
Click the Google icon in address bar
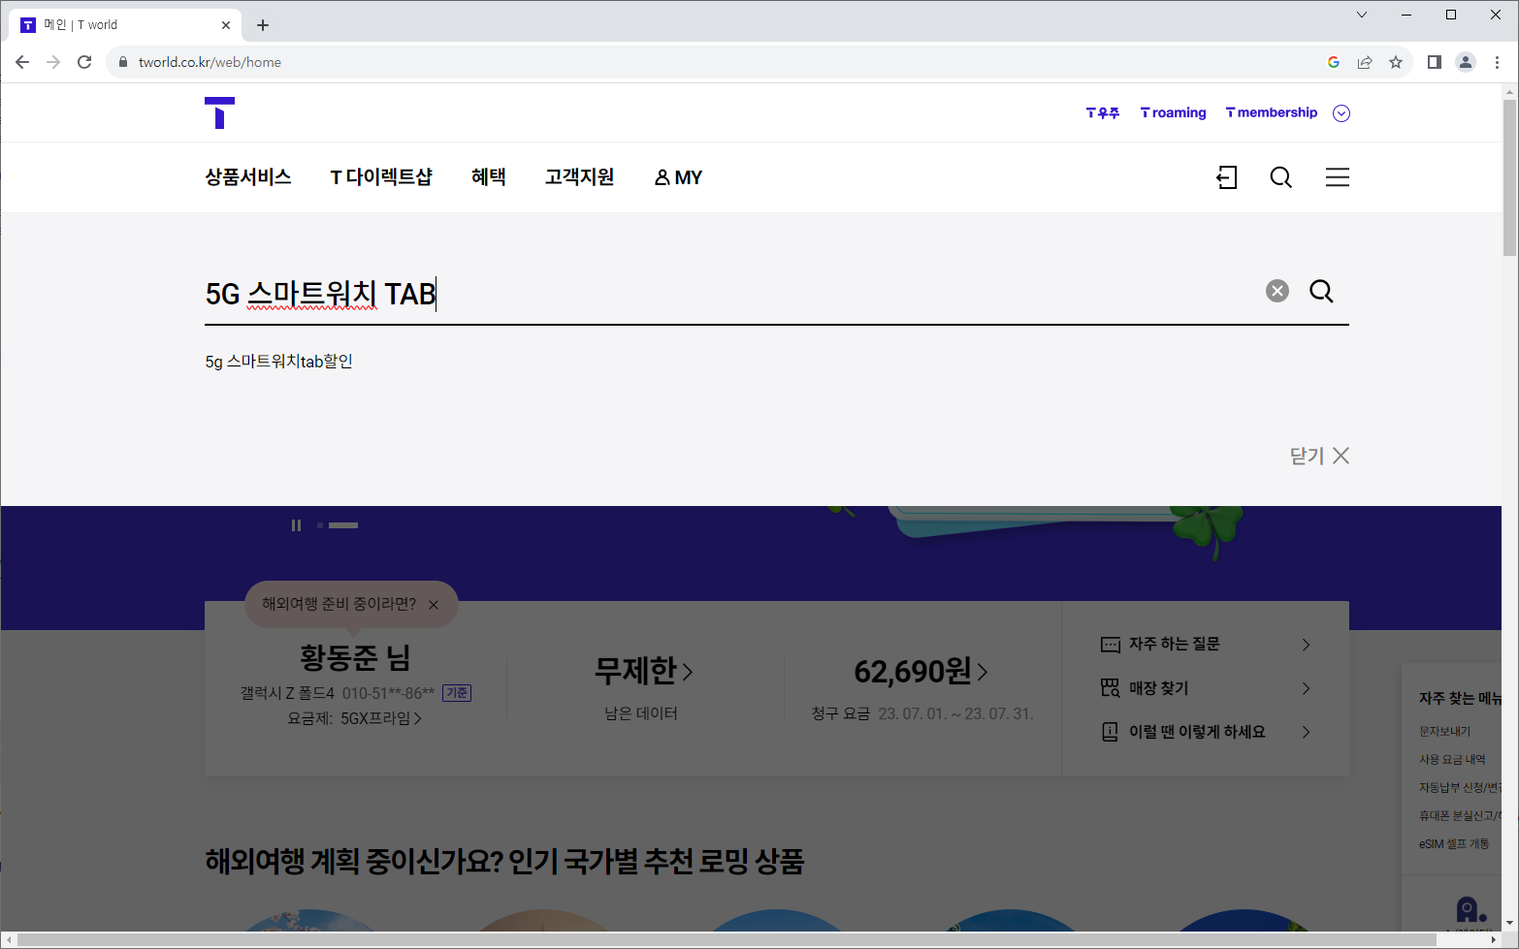pyautogui.click(x=1334, y=62)
